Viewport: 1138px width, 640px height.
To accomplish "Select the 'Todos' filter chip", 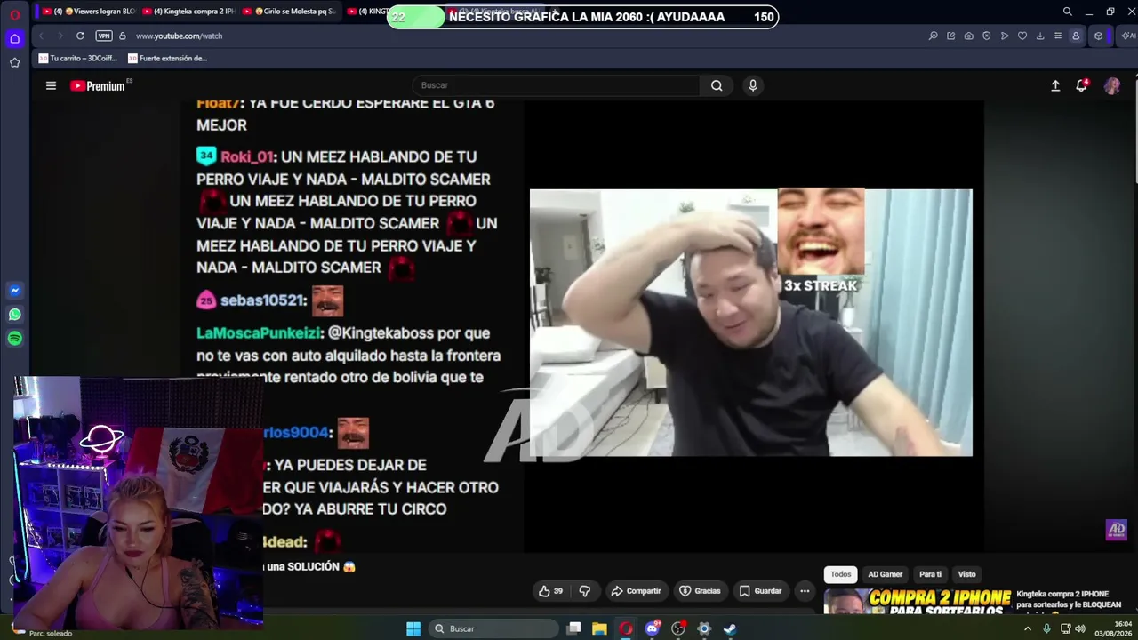I will 840,574.
